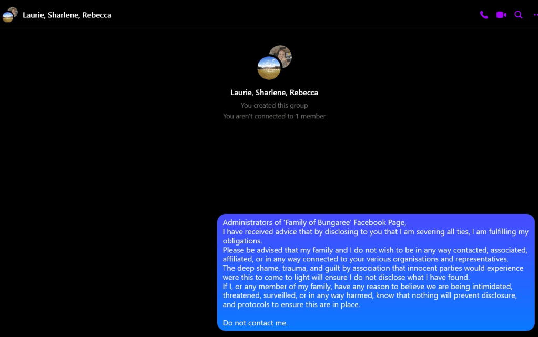The height and width of the screenshot is (337, 538).
Task: Click 'You aren't connected to 1 member' notice
Action: [x=274, y=116]
